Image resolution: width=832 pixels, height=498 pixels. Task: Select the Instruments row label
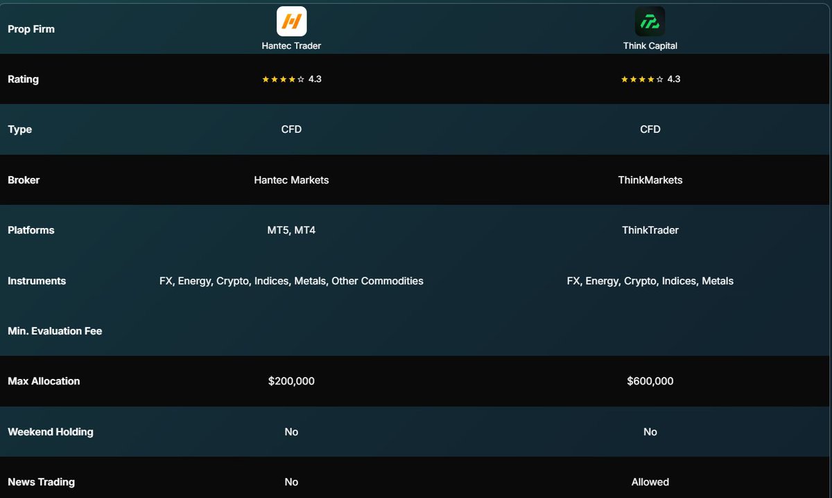click(x=37, y=281)
